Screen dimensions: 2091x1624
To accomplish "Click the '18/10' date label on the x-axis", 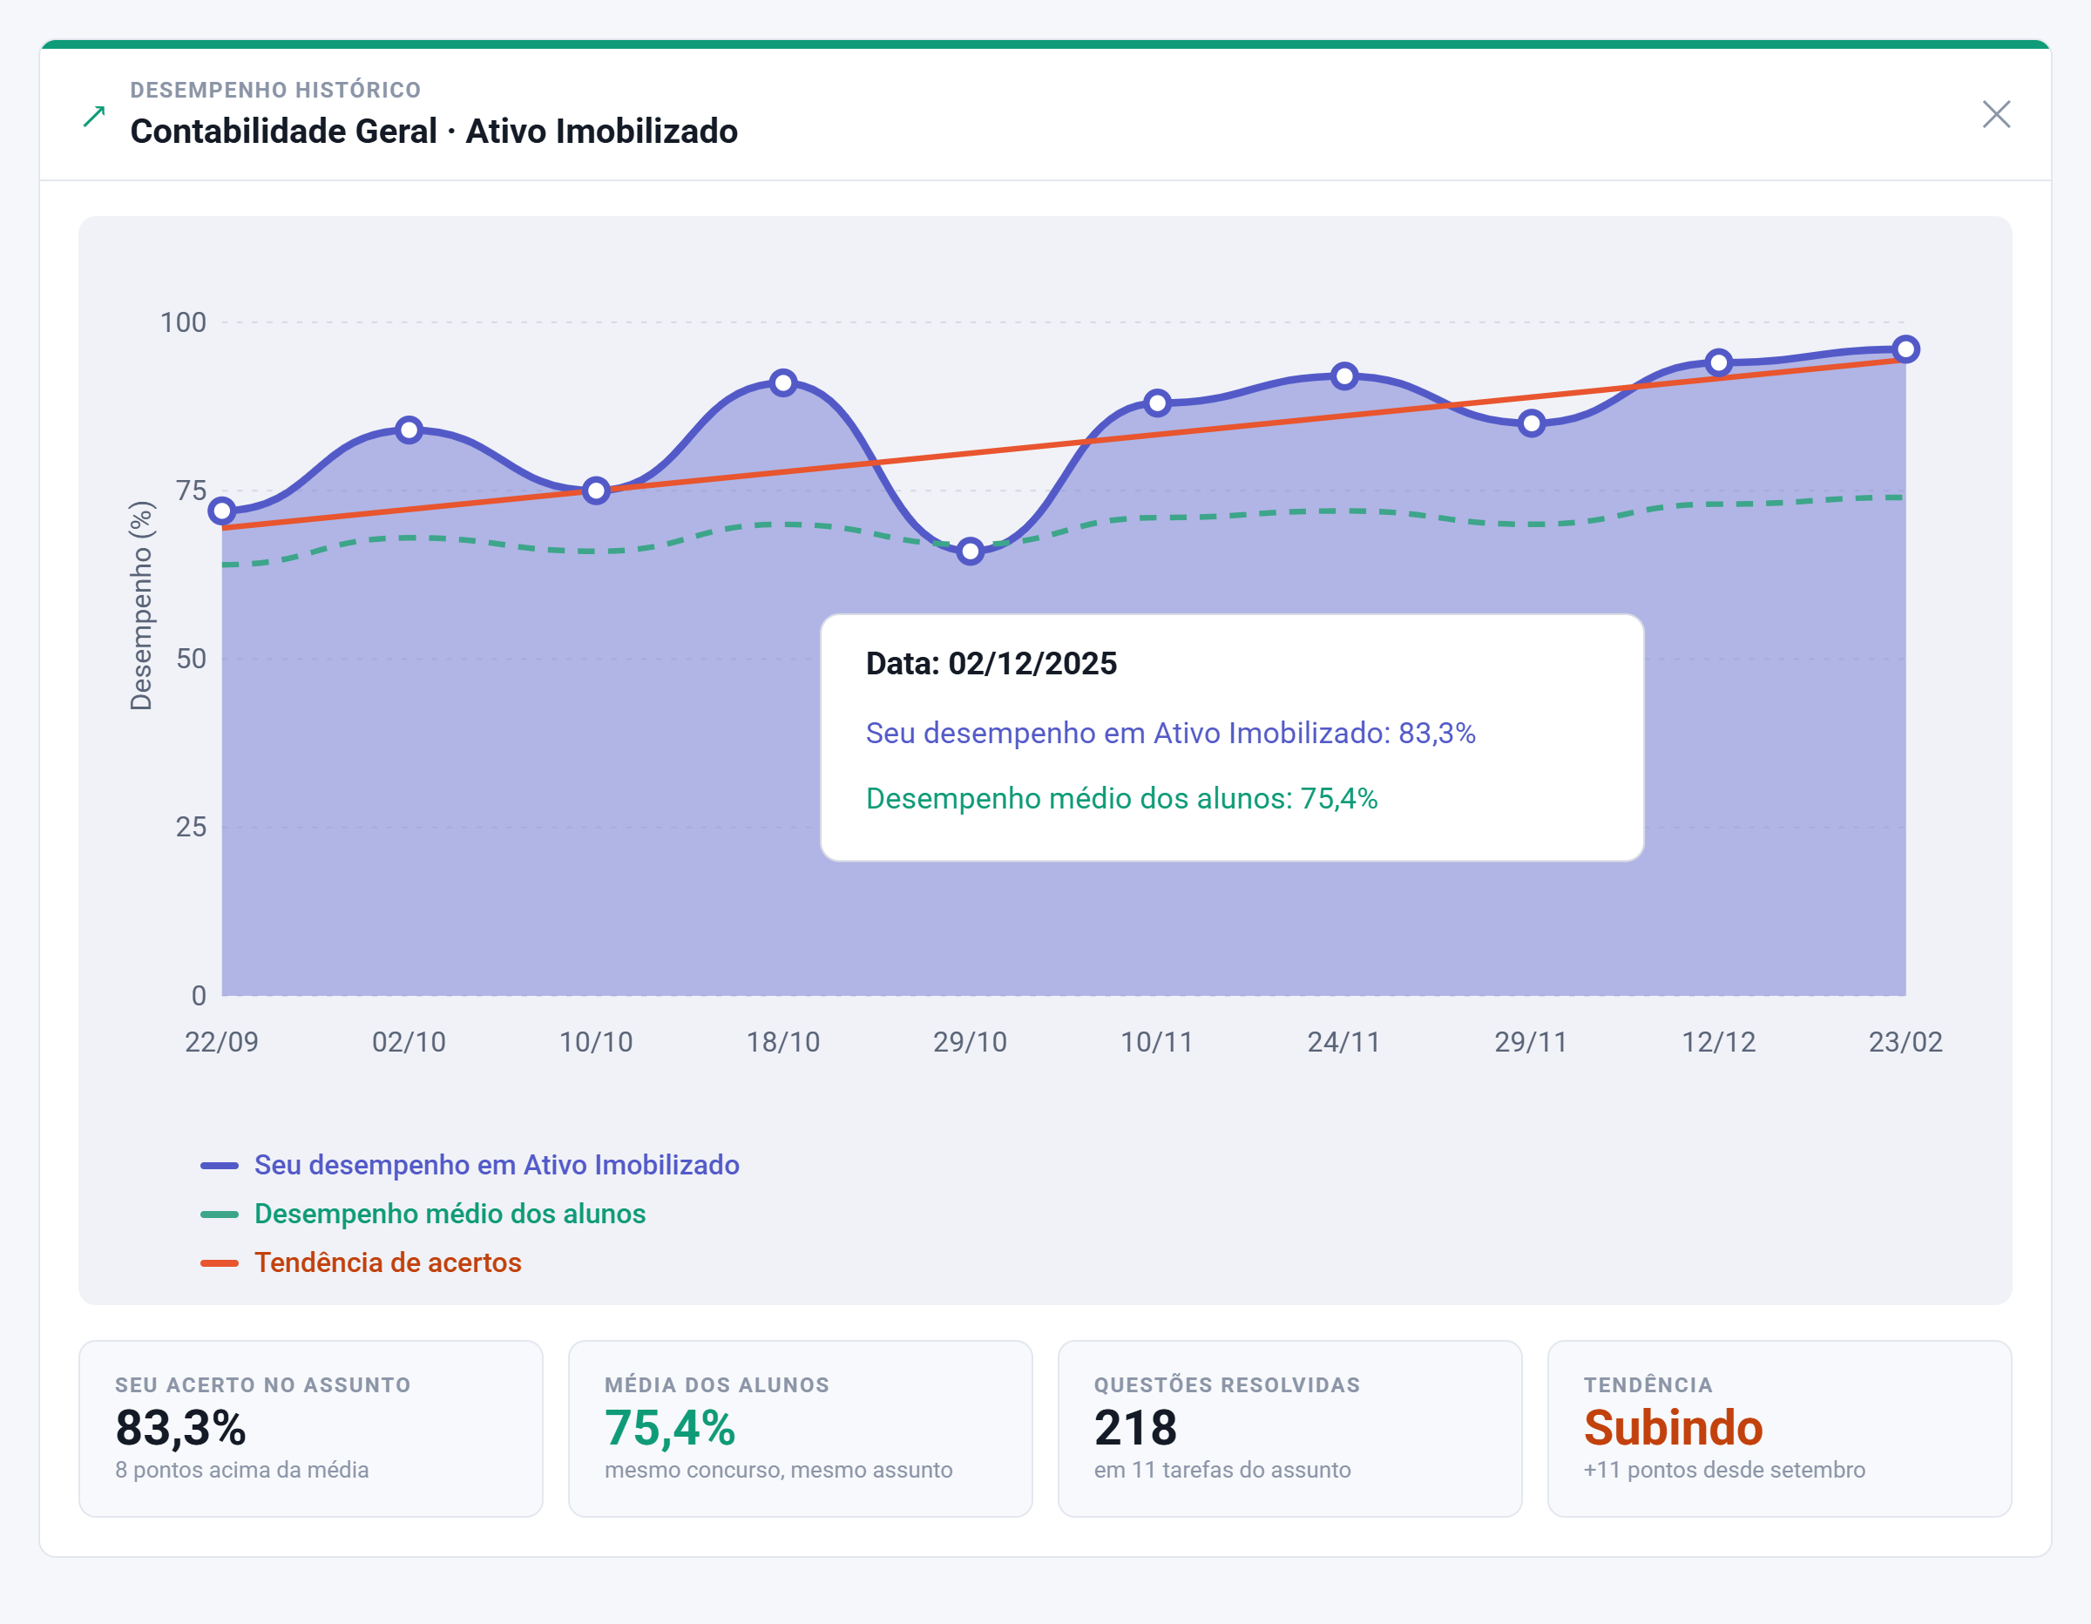I will 783,1042.
